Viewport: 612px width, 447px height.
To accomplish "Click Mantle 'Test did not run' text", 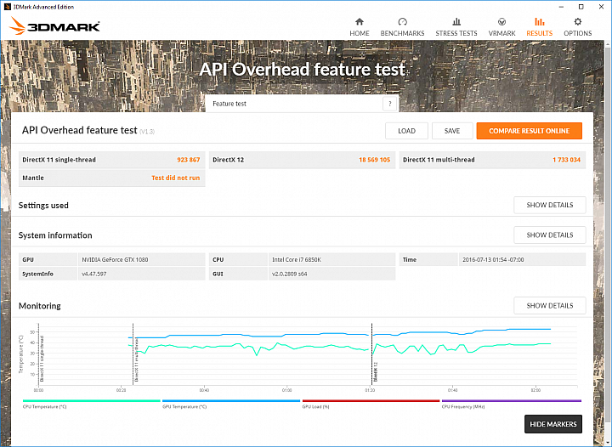I will click(175, 178).
